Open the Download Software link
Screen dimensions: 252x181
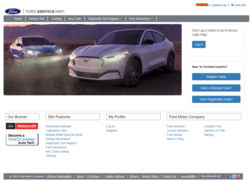(x=58, y=127)
